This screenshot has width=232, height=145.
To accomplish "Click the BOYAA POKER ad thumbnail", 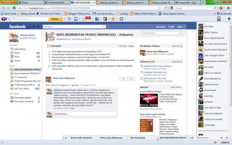I will (149, 100).
